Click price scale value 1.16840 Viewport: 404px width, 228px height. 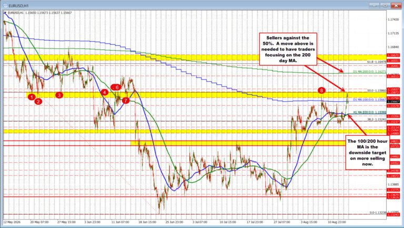coord(394,47)
